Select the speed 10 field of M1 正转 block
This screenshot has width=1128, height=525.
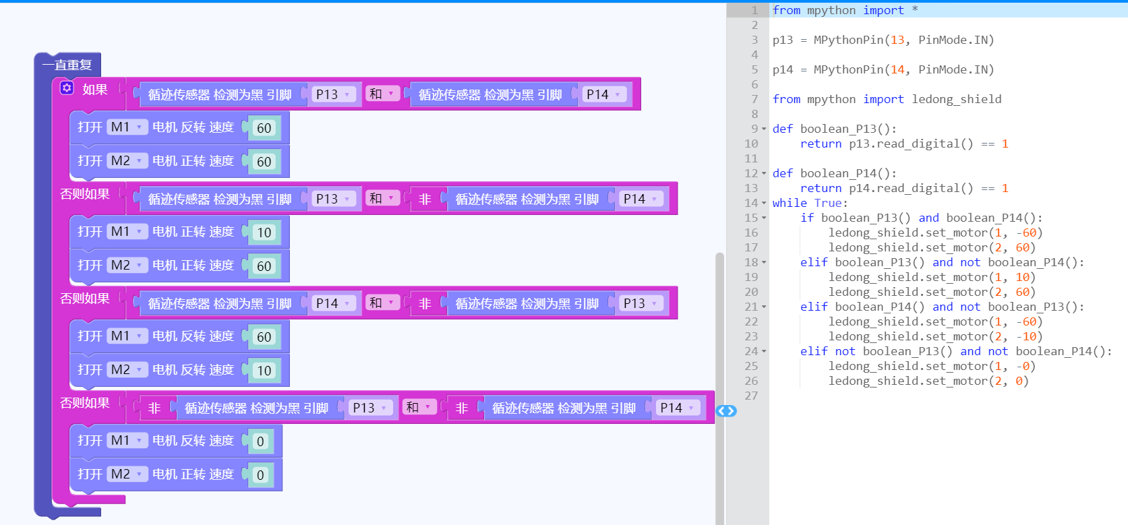click(264, 233)
